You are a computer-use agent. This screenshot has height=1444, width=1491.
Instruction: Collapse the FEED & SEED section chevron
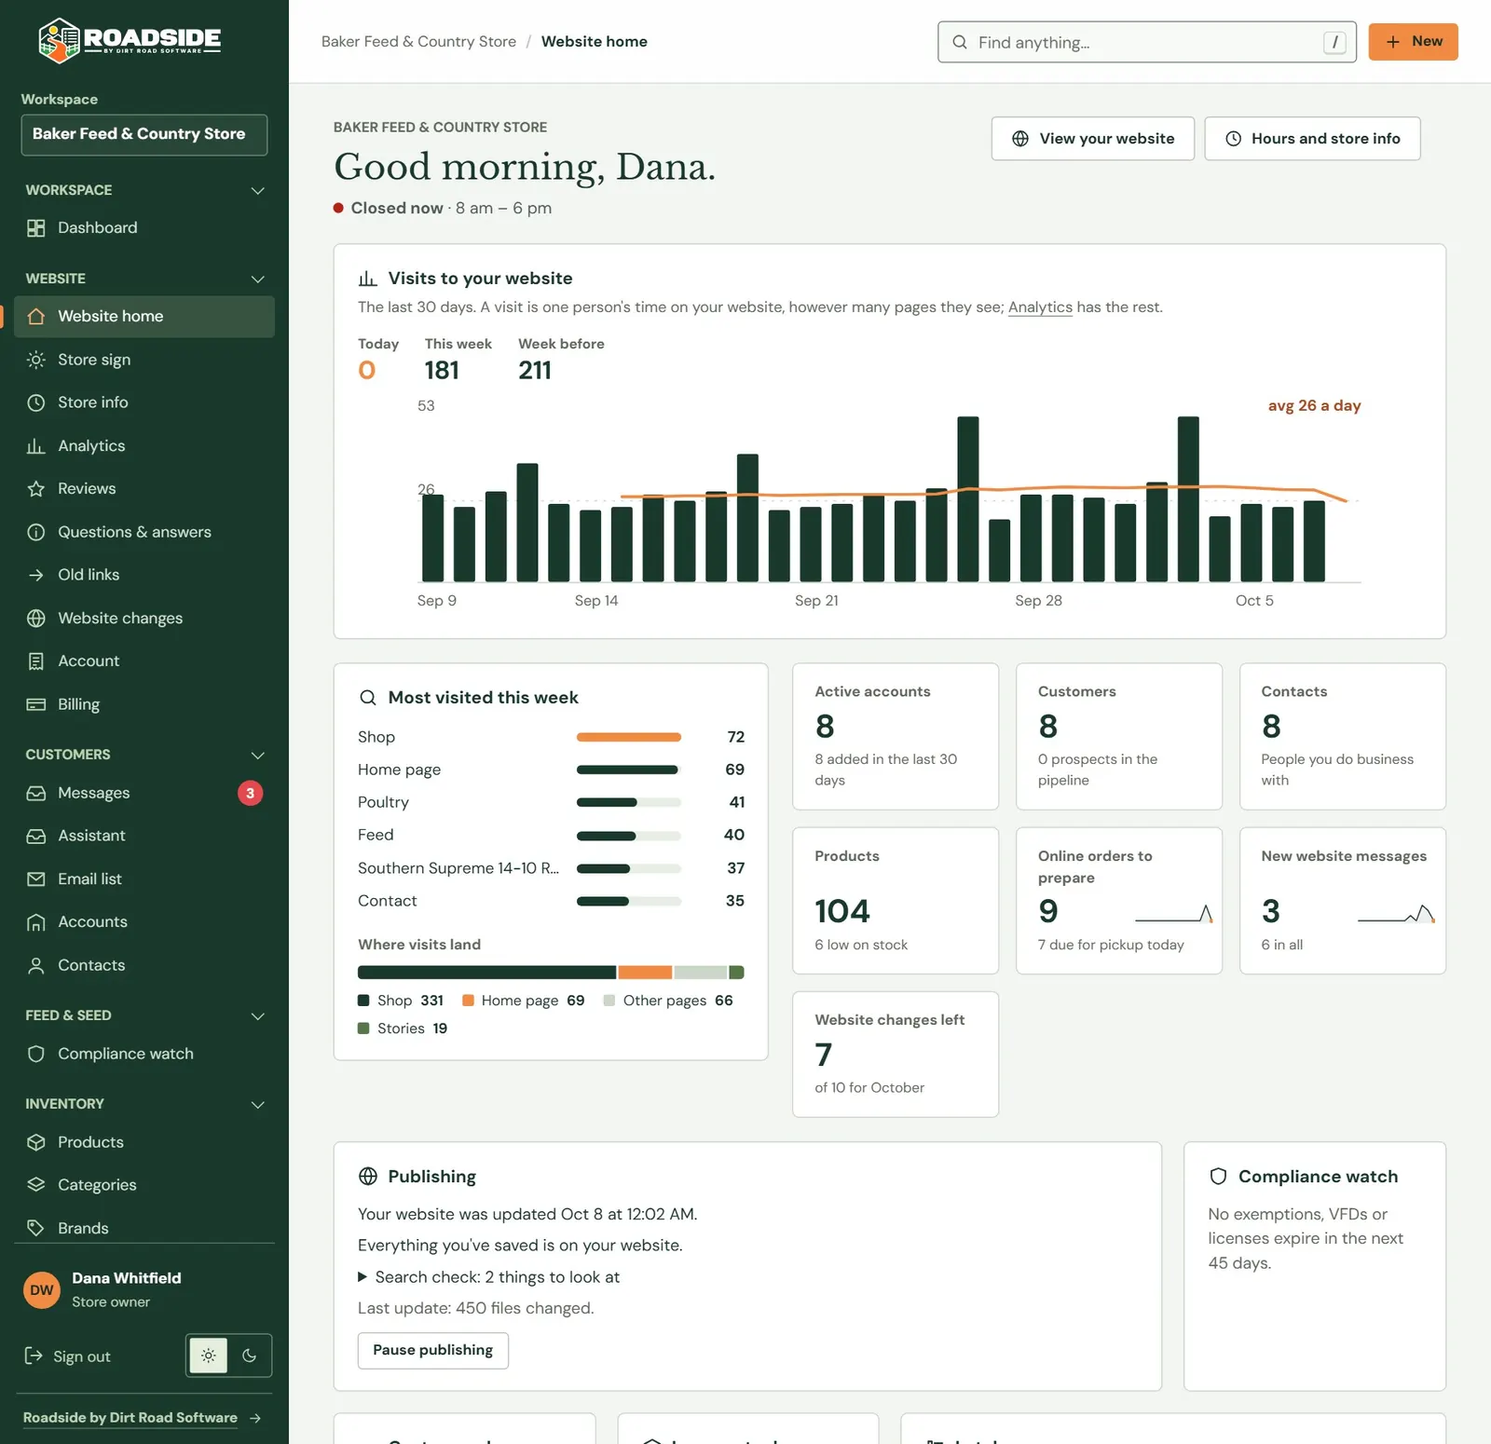[x=258, y=1016]
